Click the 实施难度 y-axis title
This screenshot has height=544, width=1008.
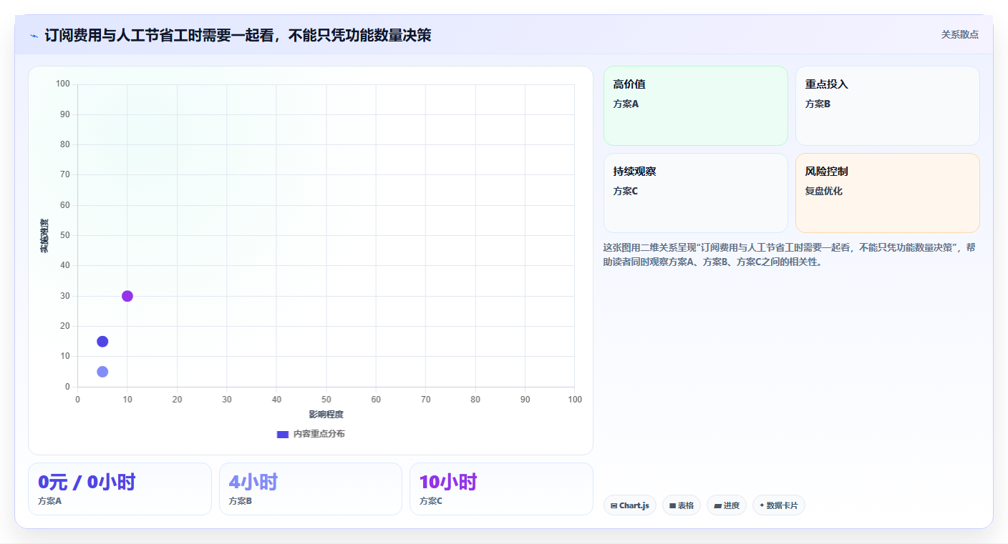point(44,236)
